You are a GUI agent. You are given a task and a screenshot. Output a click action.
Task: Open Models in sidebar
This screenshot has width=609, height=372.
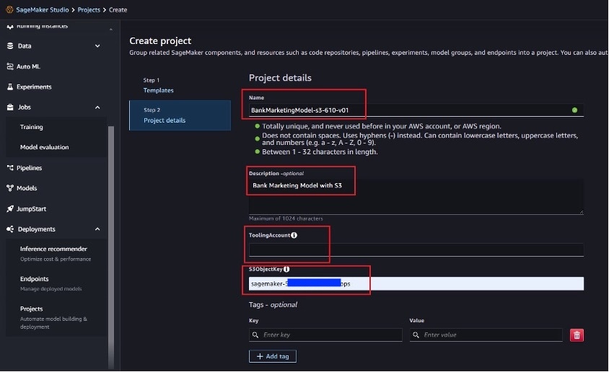click(x=27, y=188)
